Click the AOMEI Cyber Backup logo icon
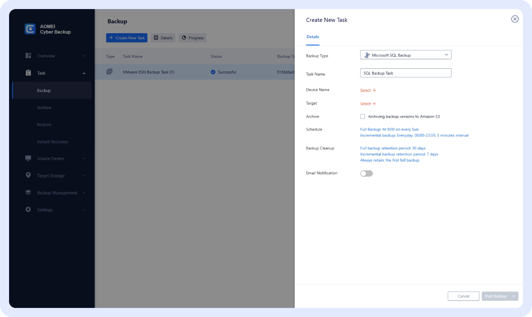 click(30, 29)
